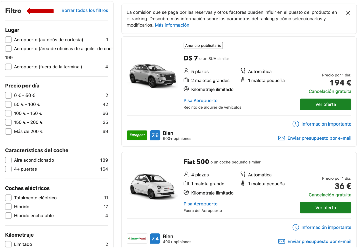Click the envelope icon for Fiat 500 quote
This screenshot has height=250, width=358.
pos(281,241)
